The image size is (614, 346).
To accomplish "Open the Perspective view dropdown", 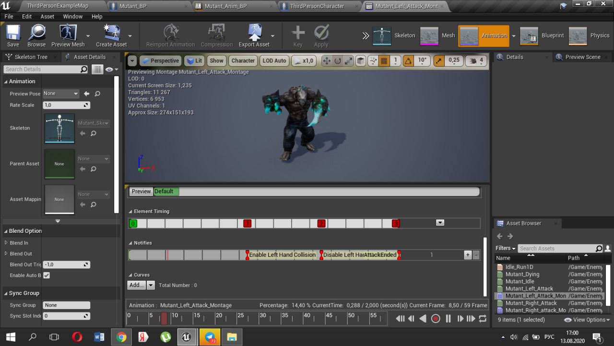I will tap(160, 61).
